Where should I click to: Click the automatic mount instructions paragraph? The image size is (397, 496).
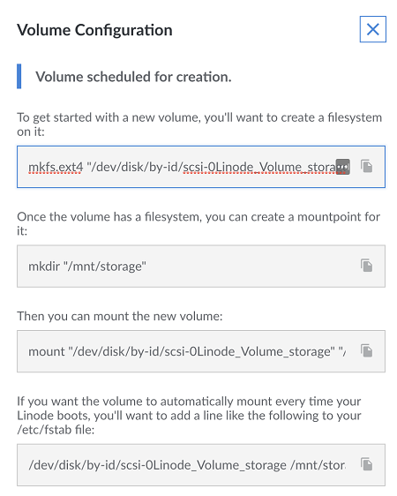coord(189,416)
